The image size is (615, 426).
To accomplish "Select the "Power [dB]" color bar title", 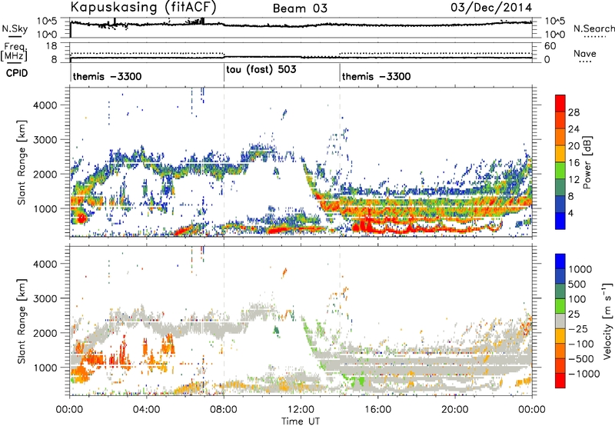I will 587,162.
